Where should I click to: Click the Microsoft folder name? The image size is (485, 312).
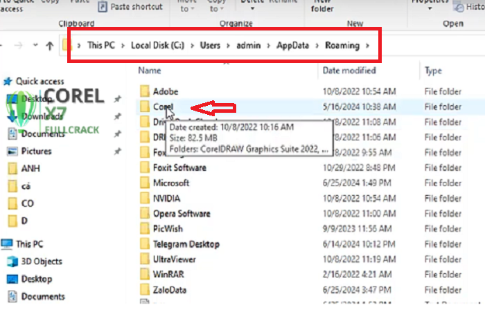point(171,183)
